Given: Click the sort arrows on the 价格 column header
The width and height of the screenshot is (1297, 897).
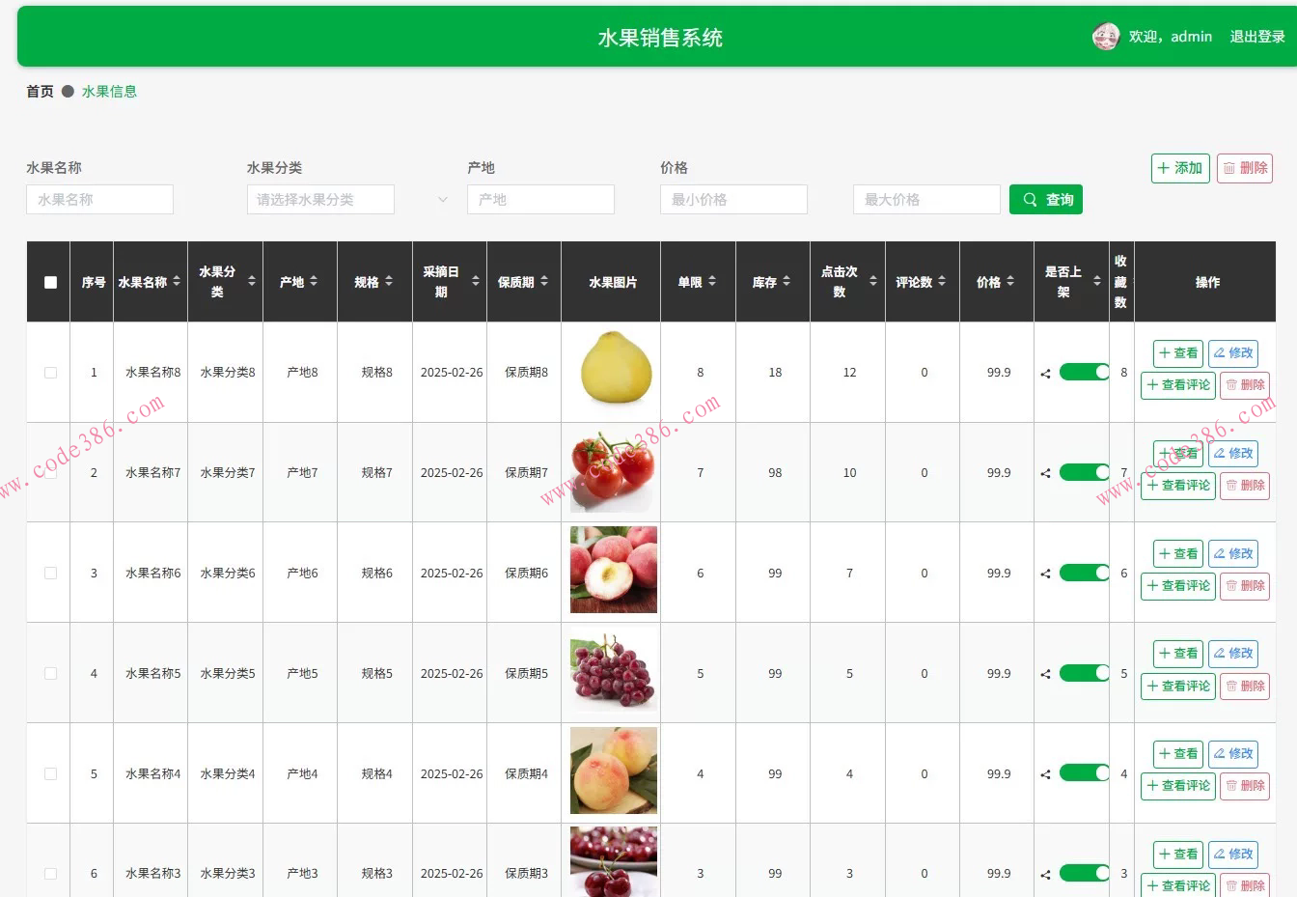Looking at the screenshot, I should tap(1010, 281).
